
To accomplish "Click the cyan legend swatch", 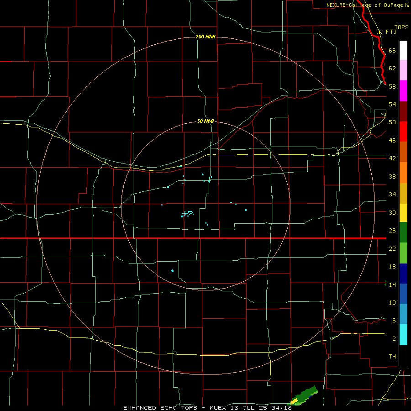I will click(x=403, y=335).
